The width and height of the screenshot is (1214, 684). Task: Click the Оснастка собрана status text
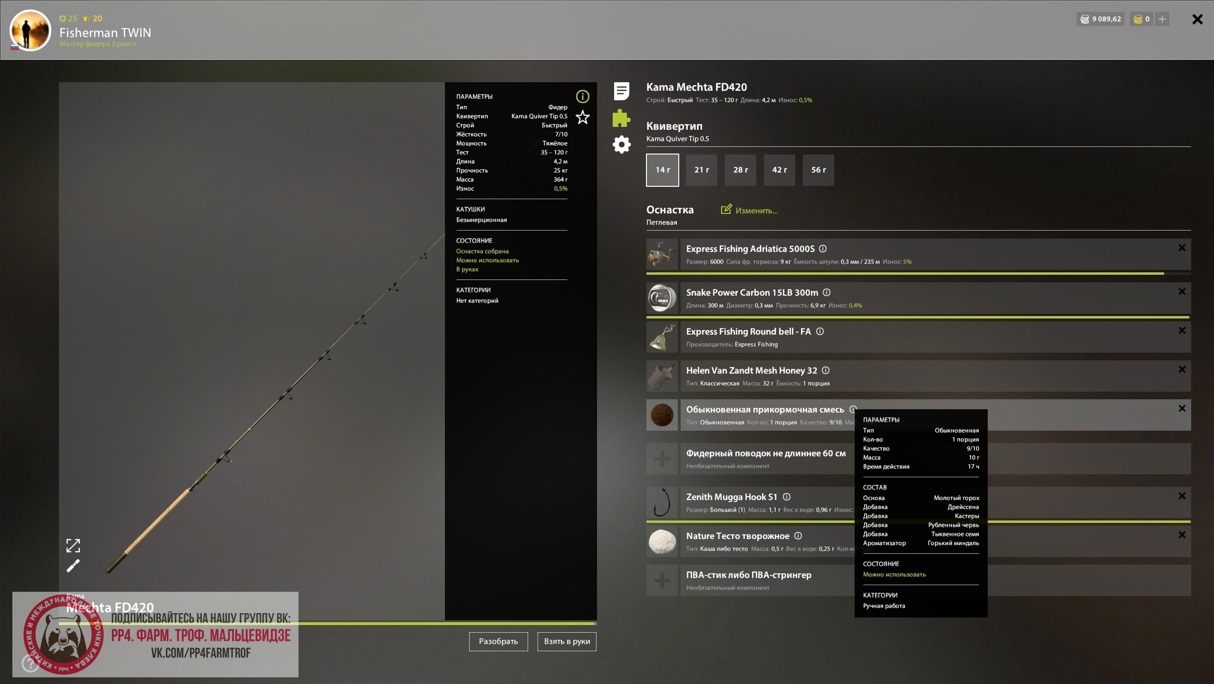click(482, 251)
